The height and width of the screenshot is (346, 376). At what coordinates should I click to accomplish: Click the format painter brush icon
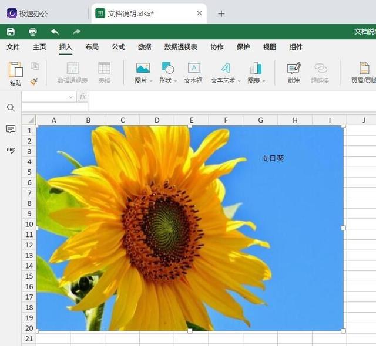[34, 81]
